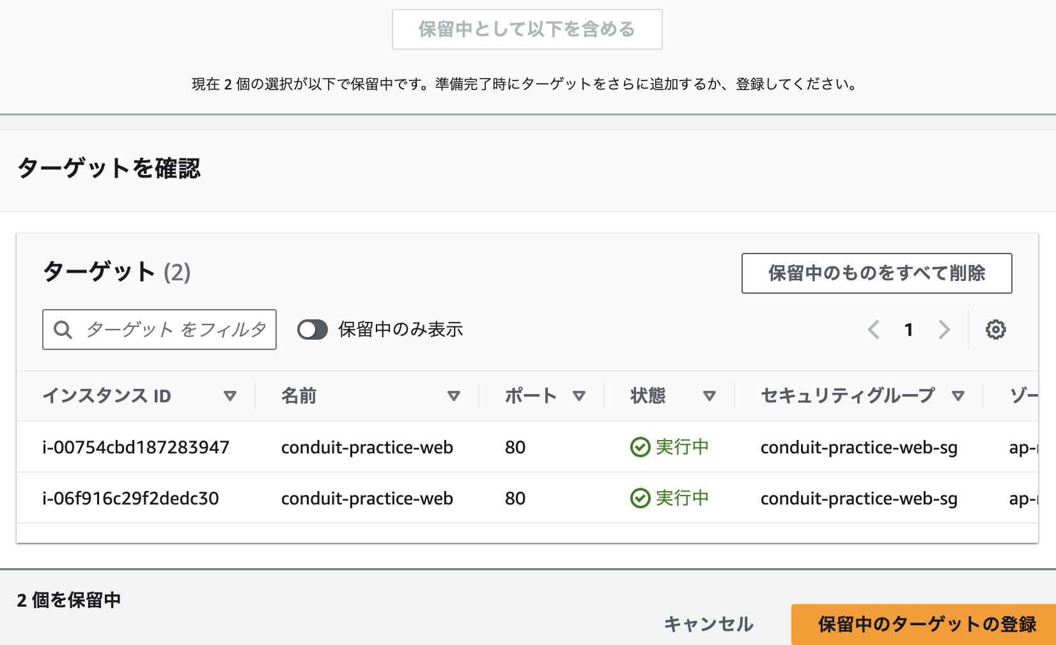Click the search magnifier icon in filter field

pyautogui.click(x=63, y=330)
